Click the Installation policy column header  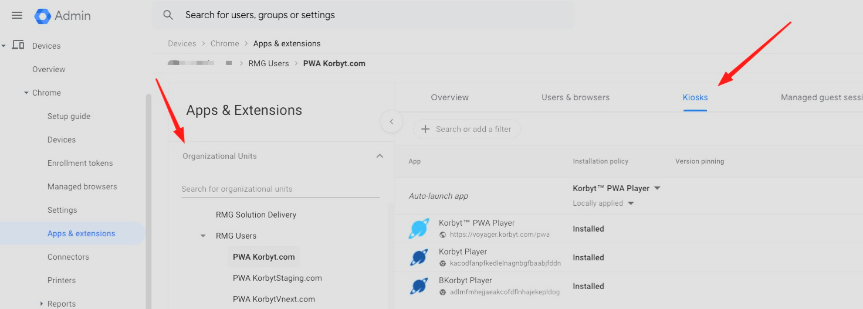point(600,161)
